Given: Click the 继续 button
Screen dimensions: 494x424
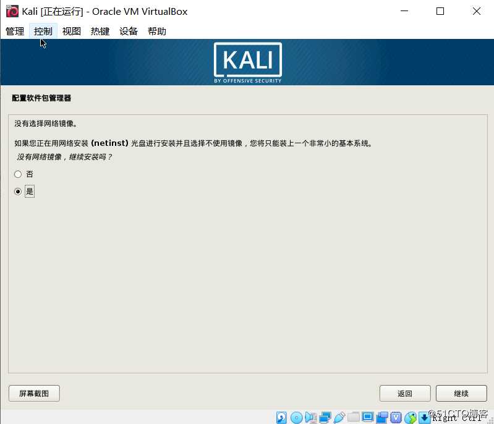Looking at the screenshot, I should coord(461,394).
